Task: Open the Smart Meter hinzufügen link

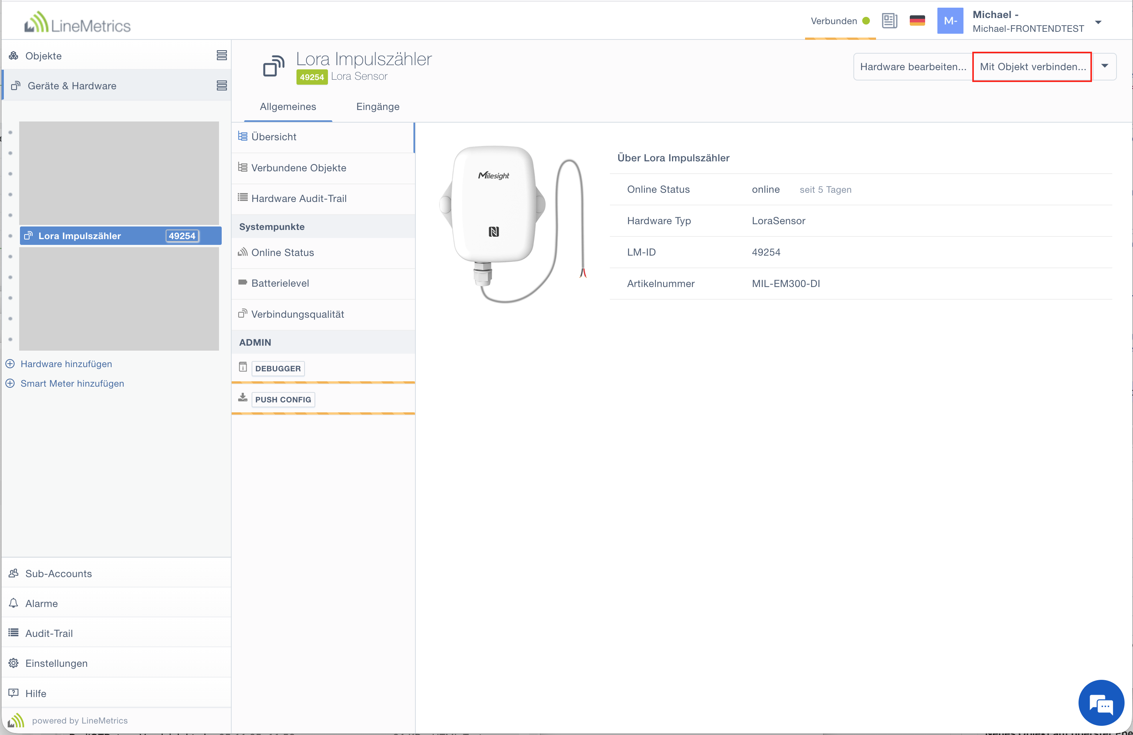Action: pos(72,384)
